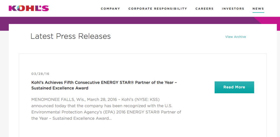Click the Read More button
This screenshot has height=137, width=280.
click(x=234, y=87)
